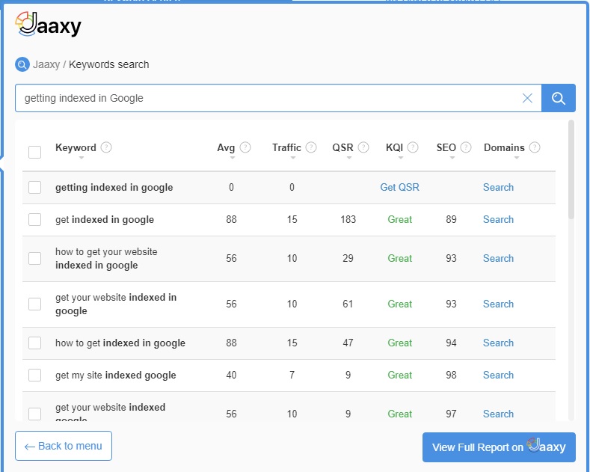Click SEO value 98
Viewport: 590px width, 472px height.
click(x=451, y=375)
